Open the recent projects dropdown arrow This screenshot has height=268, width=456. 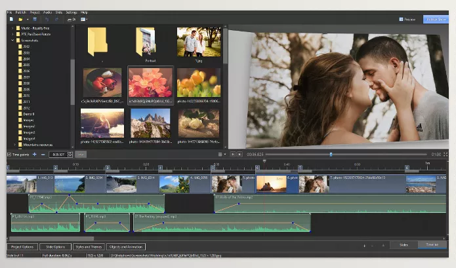(28, 20)
